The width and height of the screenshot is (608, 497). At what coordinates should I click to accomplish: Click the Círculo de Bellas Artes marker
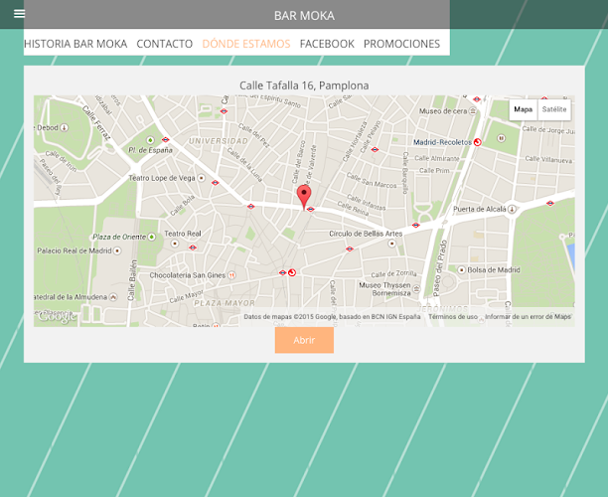[x=392, y=244]
